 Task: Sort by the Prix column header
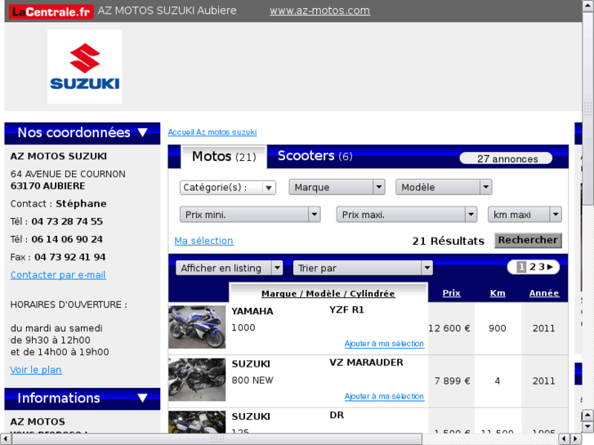click(452, 293)
